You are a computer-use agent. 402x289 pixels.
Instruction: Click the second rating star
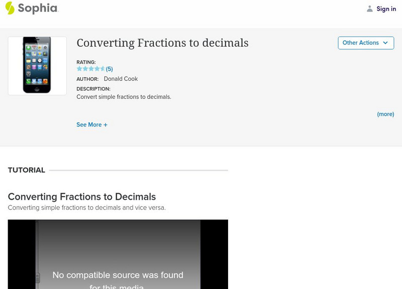pyautogui.click(x=85, y=68)
